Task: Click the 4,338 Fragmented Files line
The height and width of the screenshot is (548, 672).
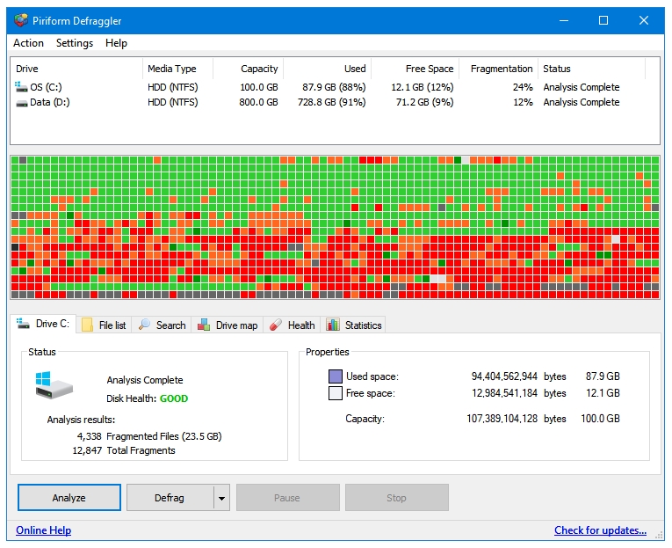Action: (x=149, y=436)
